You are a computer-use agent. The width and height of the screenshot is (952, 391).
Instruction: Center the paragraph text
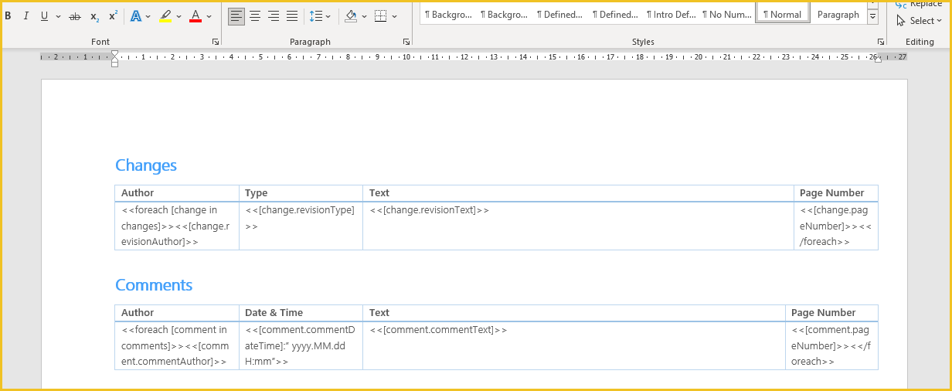[255, 15]
